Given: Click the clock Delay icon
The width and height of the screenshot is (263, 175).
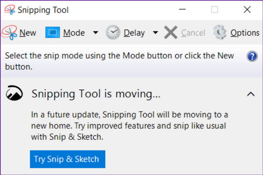Looking at the screenshot, I should (x=113, y=32).
